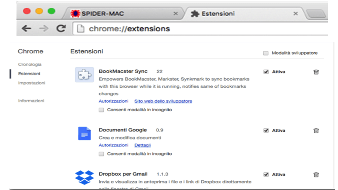Image resolution: width=338 pixels, height=190 pixels.
Task: Allow incognito mode for Documenti Google
Action: click(x=101, y=154)
